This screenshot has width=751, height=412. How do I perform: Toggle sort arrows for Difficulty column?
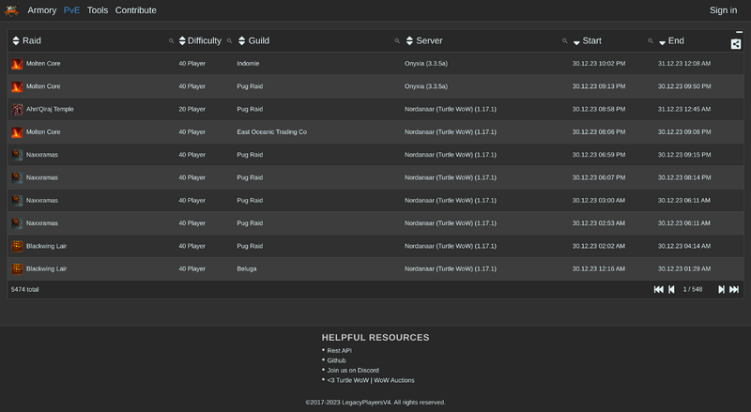(x=181, y=41)
